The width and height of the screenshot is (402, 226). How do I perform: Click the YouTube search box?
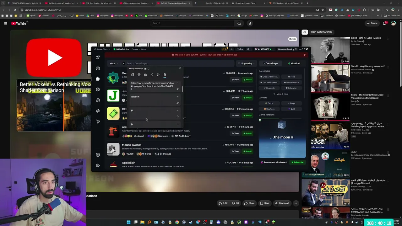(x=192, y=23)
